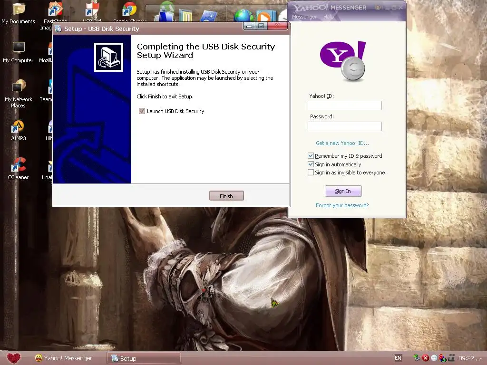This screenshot has width=487, height=365.
Task: Focus the Yahoo! ID input field
Action: (344, 106)
